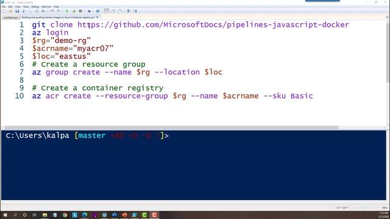Click the Cortana circle taskbar icon
The height and width of the screenshot is (219, 390).
24,215
